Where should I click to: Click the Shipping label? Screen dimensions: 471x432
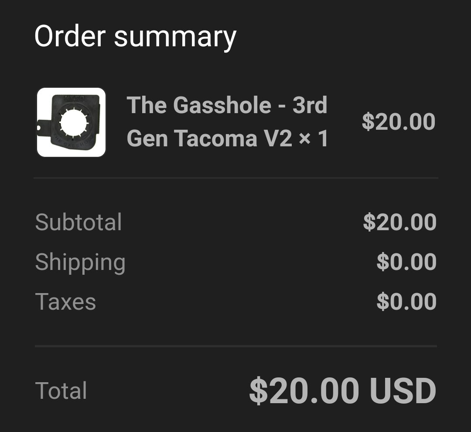(80, 263)
